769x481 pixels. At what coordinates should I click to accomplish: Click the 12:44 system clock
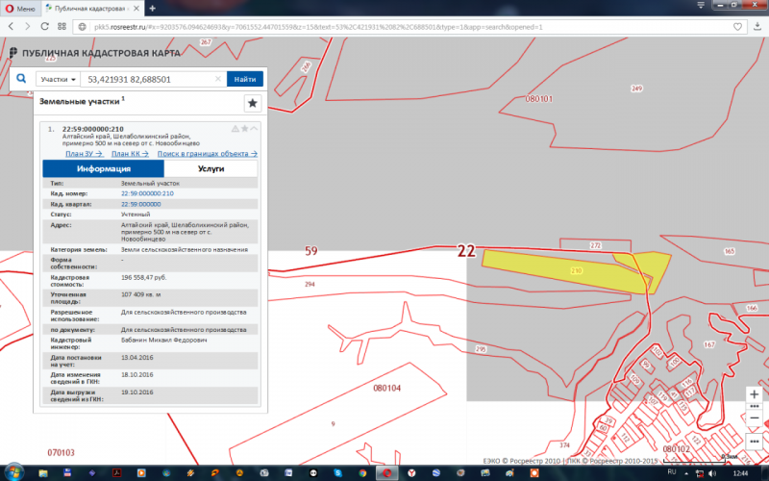pos(740,473)
